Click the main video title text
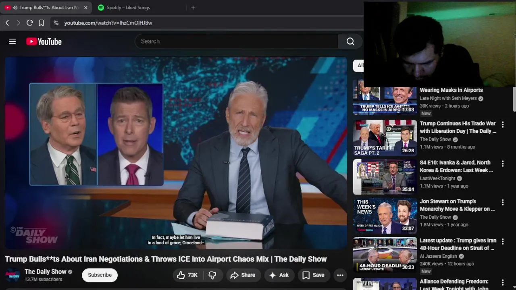Viewport: 516px width, 290px height. coord(166,259)
